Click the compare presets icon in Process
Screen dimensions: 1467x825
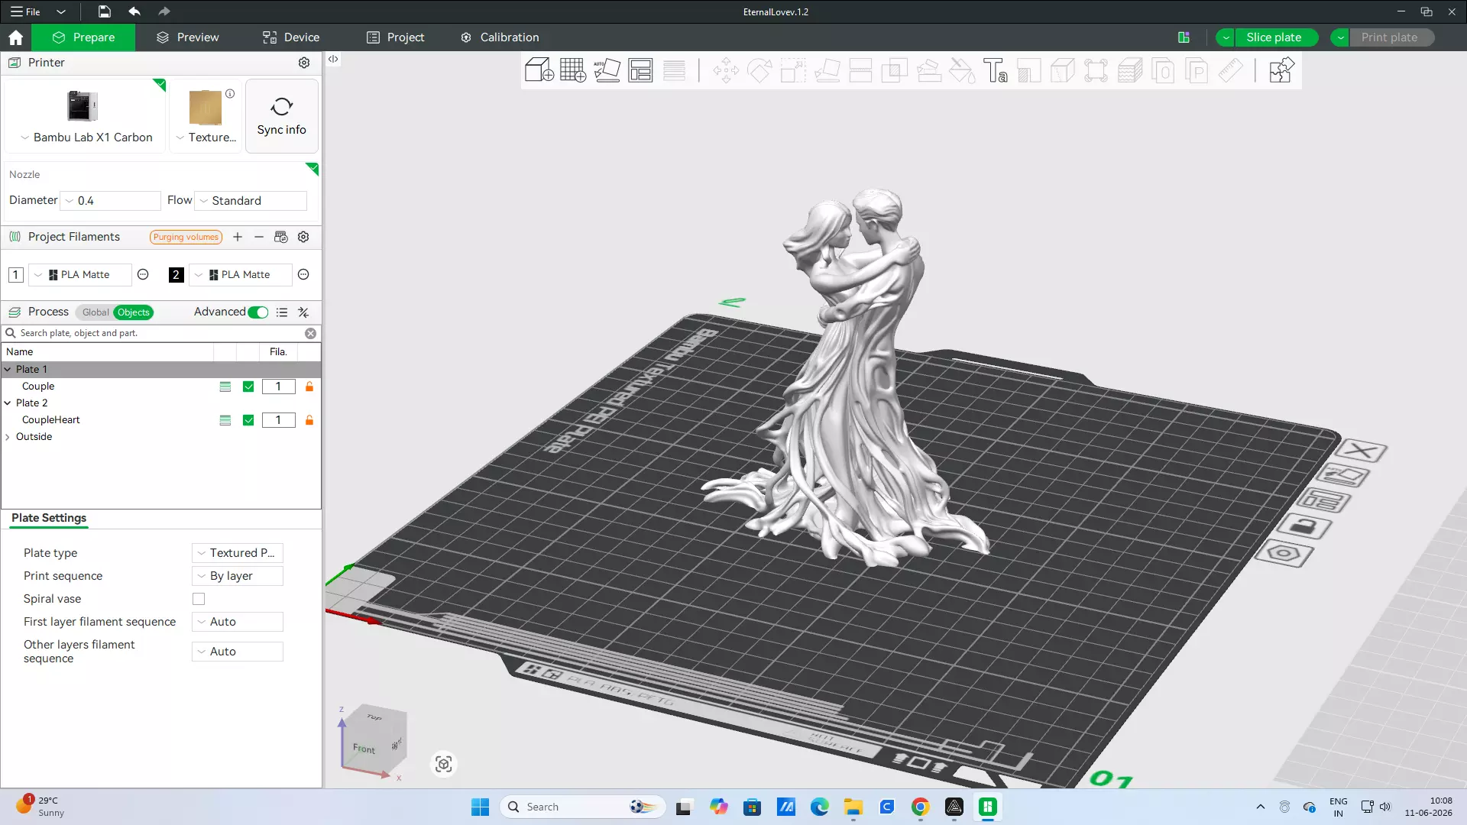[303, 312]
